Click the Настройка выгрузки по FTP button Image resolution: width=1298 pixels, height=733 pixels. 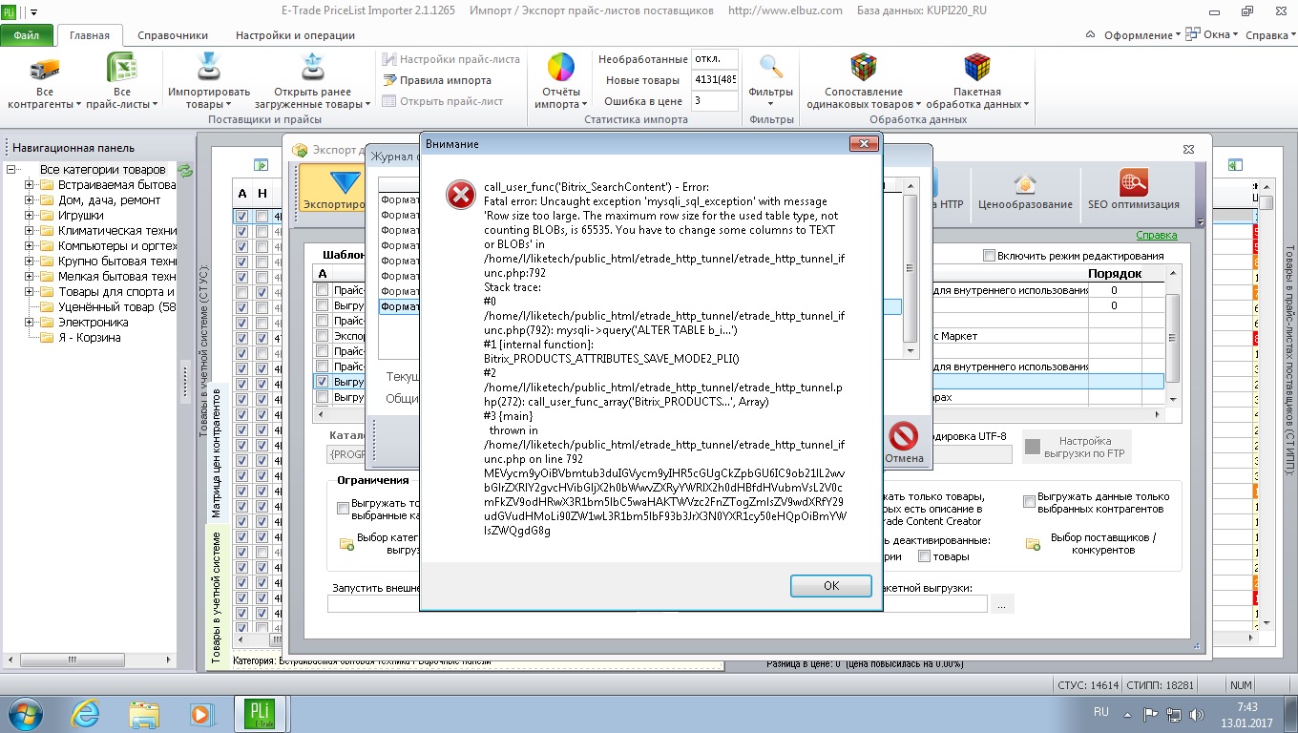click(x=1077, y=448)
